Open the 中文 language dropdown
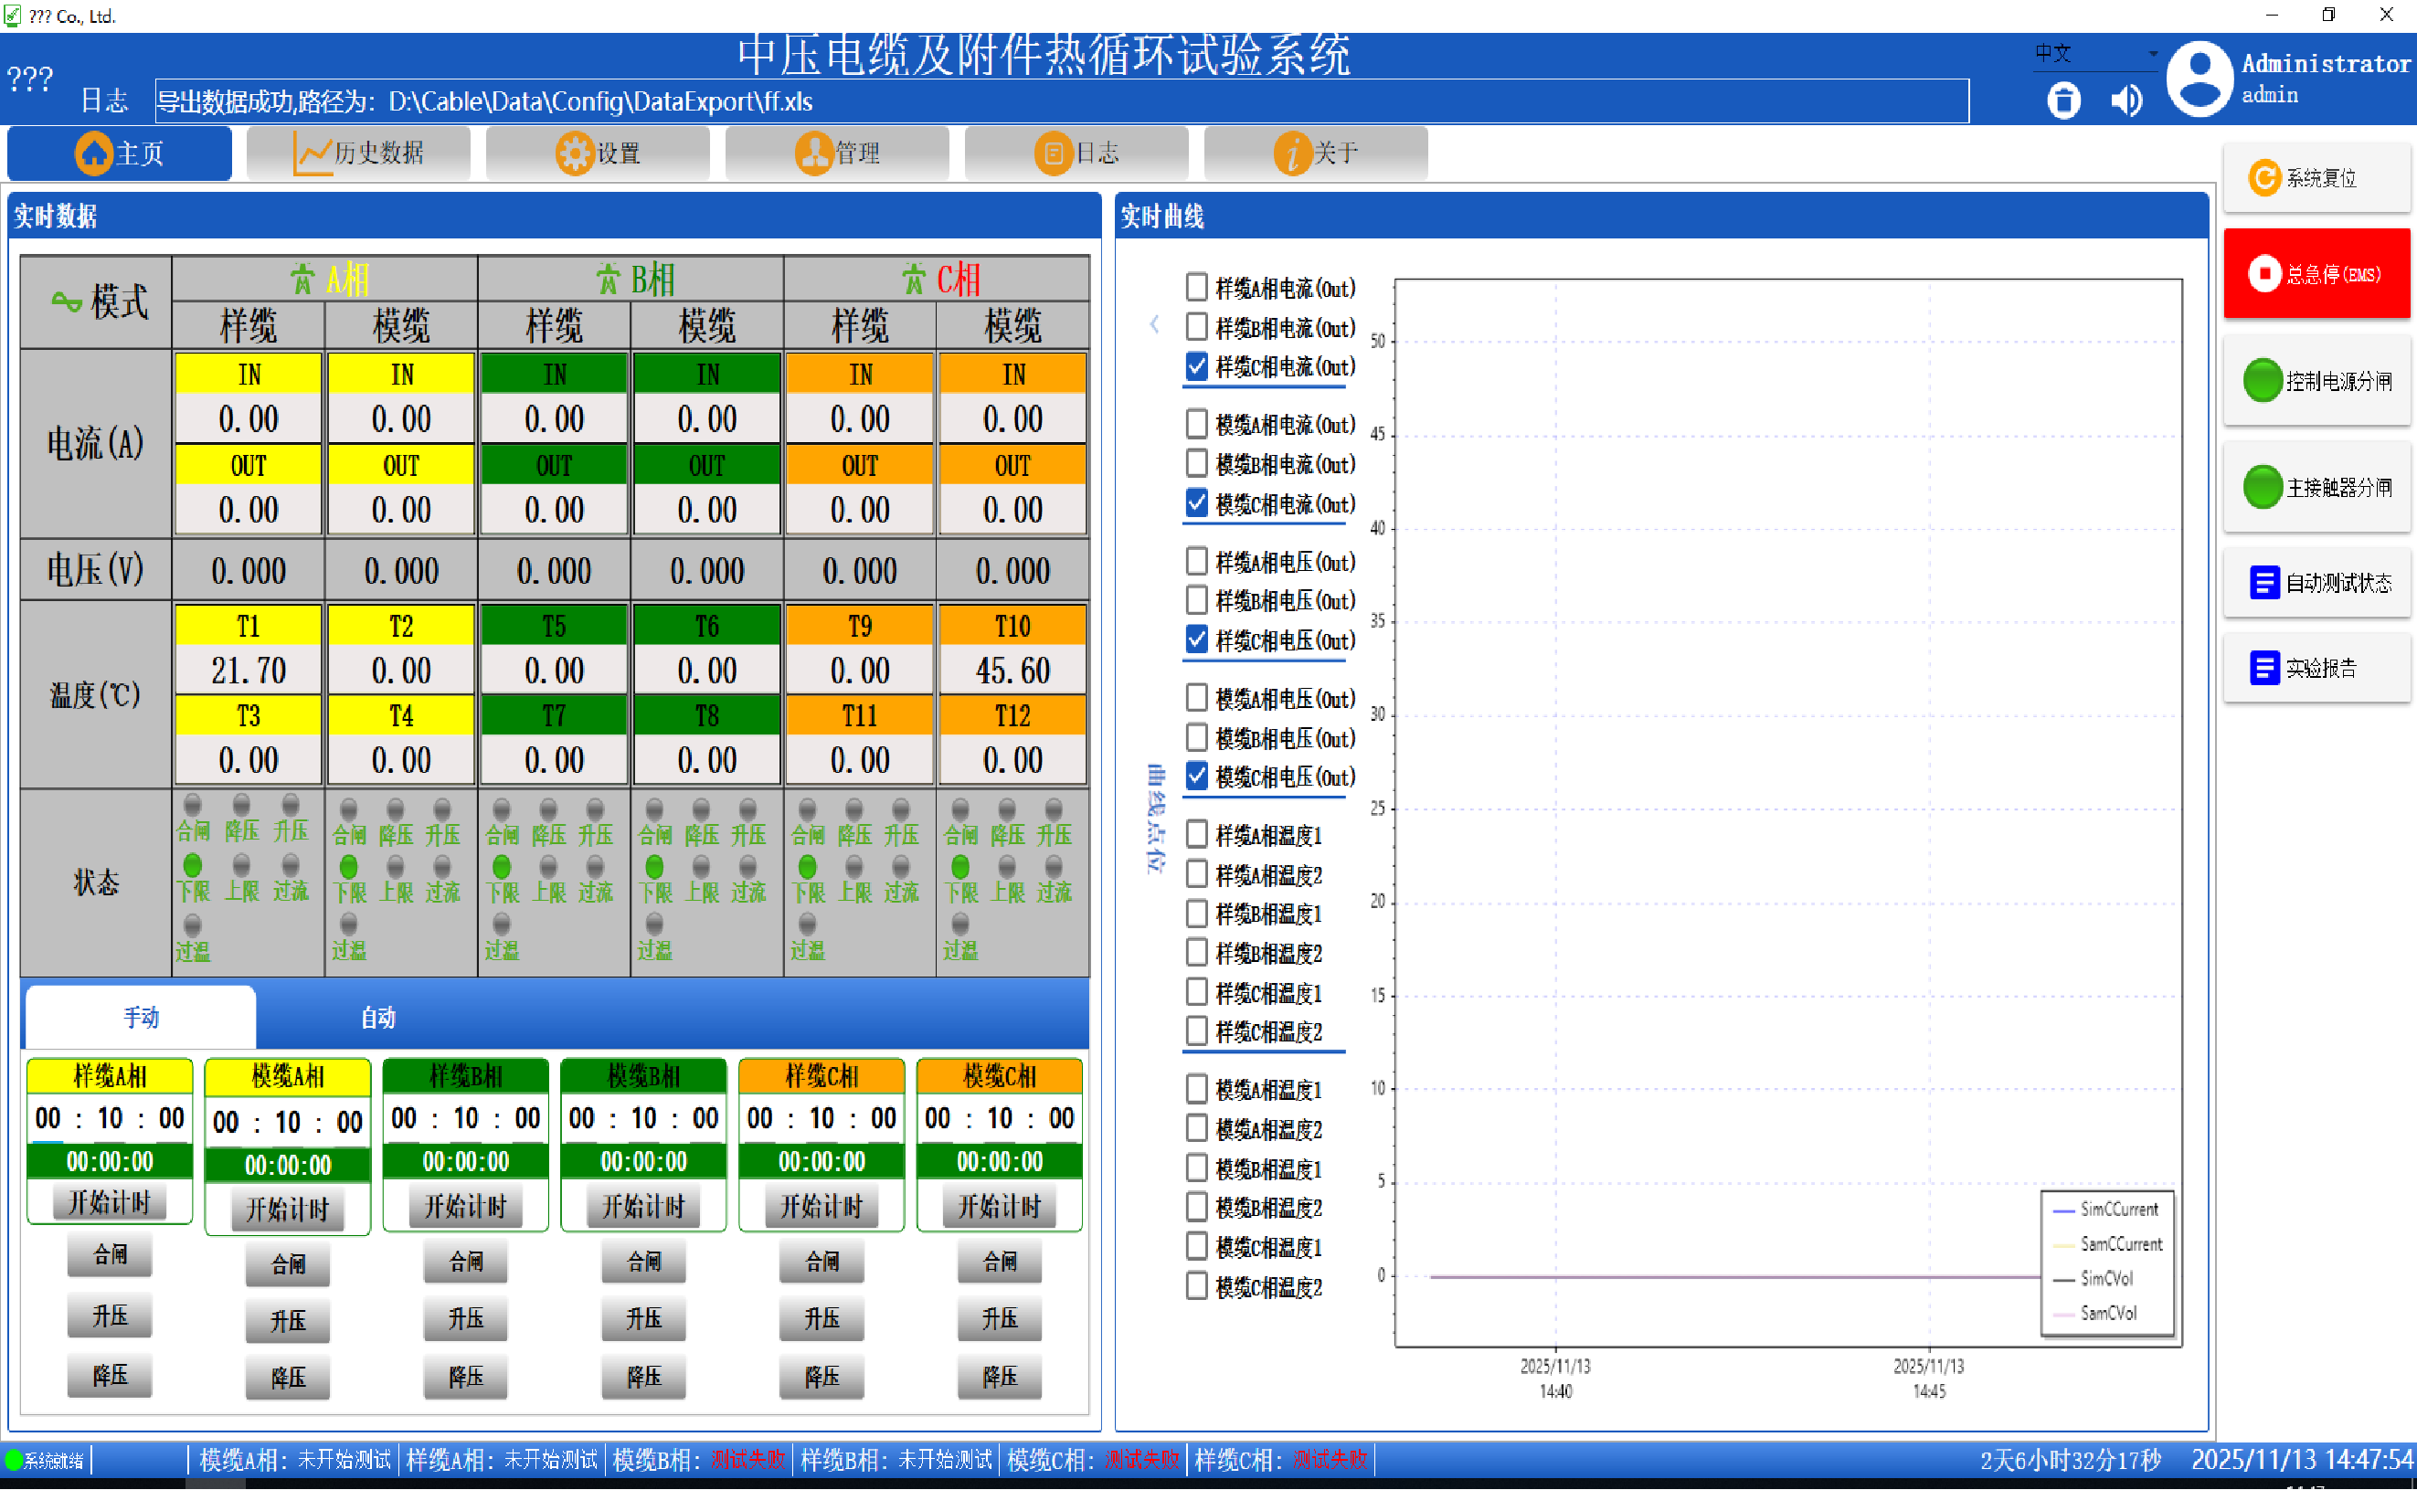The width and height of the screenshot is (2417, 1490). (2095, 53)
